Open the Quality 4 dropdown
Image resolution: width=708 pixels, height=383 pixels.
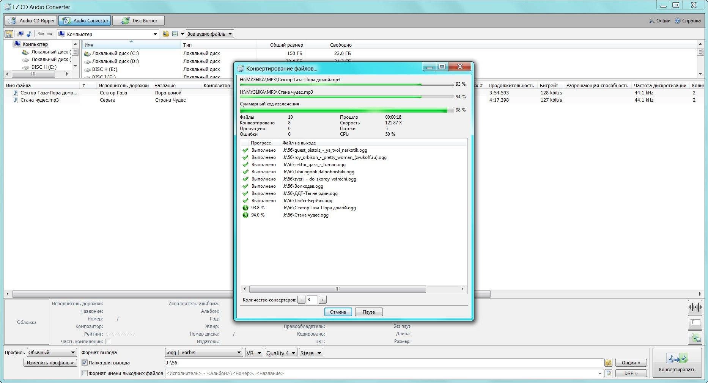(281, 353)
